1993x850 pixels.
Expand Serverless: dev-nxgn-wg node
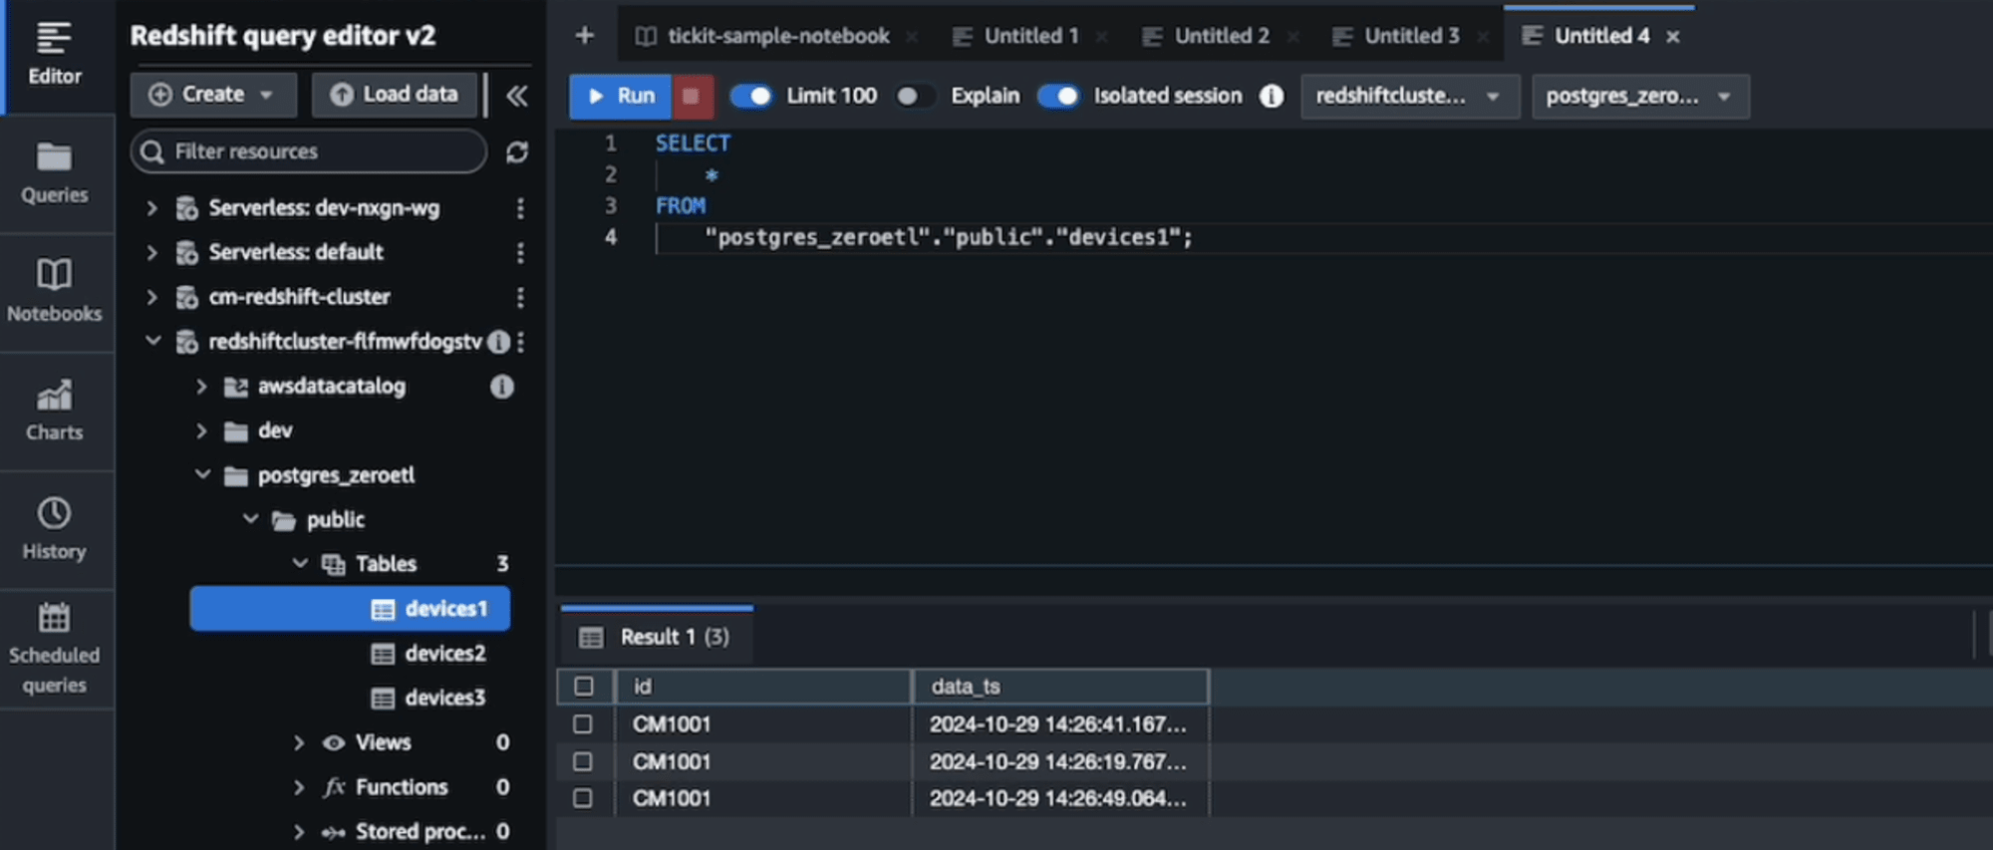[151, 208]
